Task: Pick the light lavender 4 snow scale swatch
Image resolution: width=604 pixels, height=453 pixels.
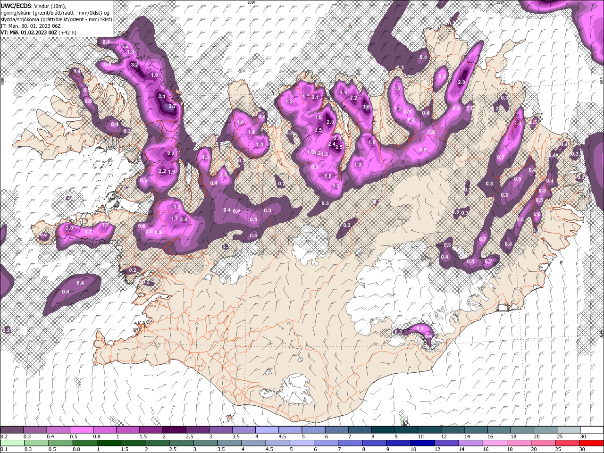Action: (x=267, y=430)
